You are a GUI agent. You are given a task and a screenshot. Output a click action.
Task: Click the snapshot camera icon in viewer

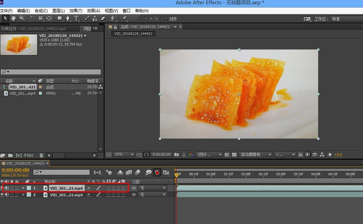176,154
